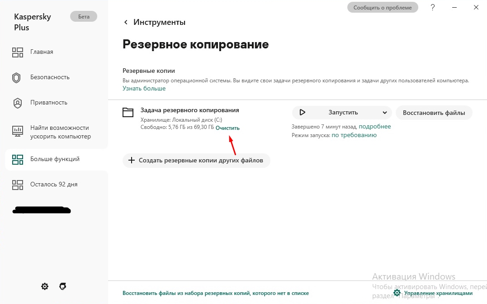Click the Kaspersky Plus title
This screenshot has width=487, height=304.
pos(33,22)
